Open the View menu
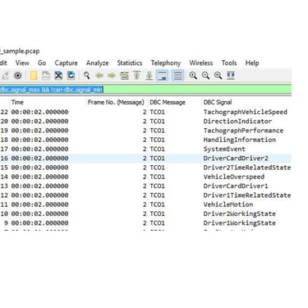Viewport: 308px width, 308px height. point(22,63)
